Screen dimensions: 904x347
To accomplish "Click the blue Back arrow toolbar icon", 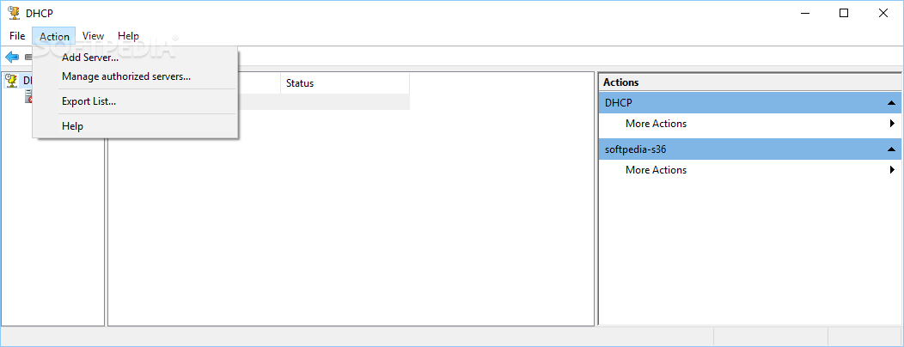I will (11, 57).
